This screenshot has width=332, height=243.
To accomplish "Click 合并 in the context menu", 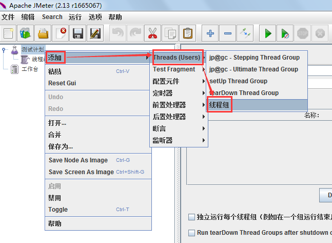I will (97, 135).
